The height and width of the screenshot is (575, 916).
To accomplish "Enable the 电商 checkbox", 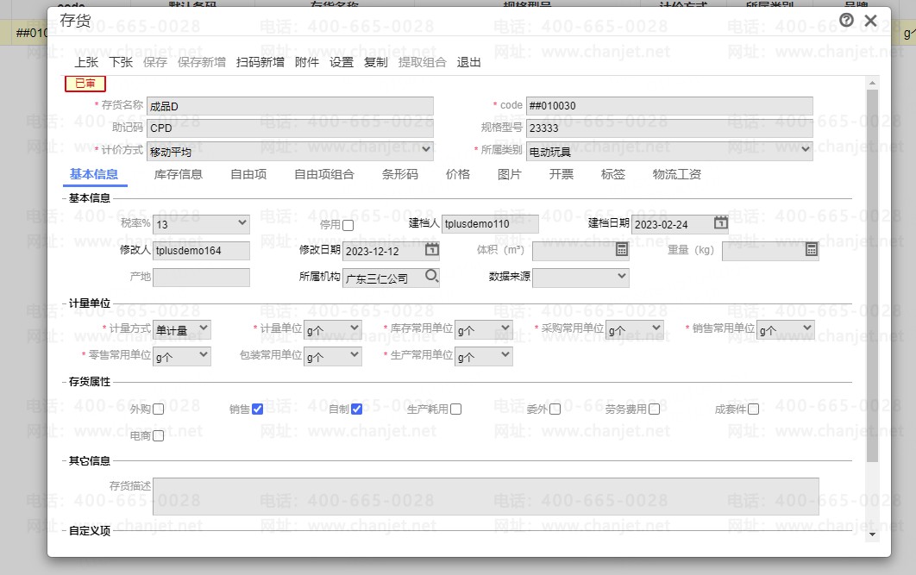I will click(x=158, y=436).
